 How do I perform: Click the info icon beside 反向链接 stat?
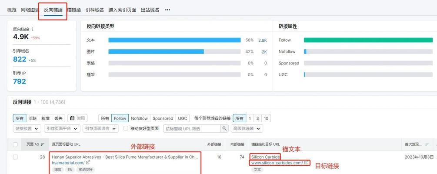point(33,29)
